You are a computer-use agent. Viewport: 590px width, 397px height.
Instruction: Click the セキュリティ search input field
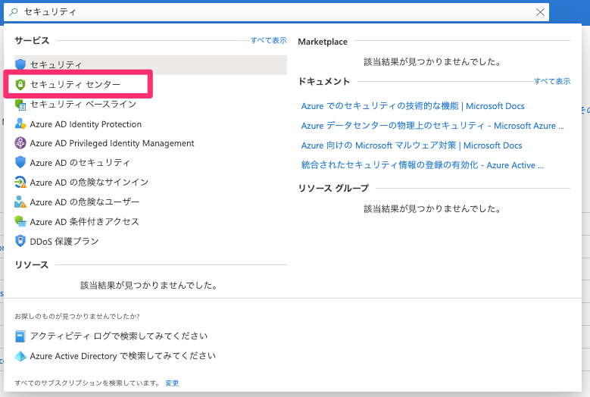point(276,12)
